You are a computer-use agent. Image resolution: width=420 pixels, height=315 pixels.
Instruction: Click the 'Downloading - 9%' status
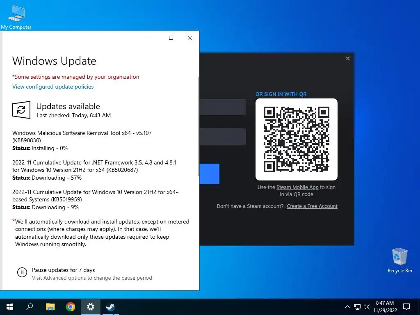pyautogui.click(x=55, y=207)
